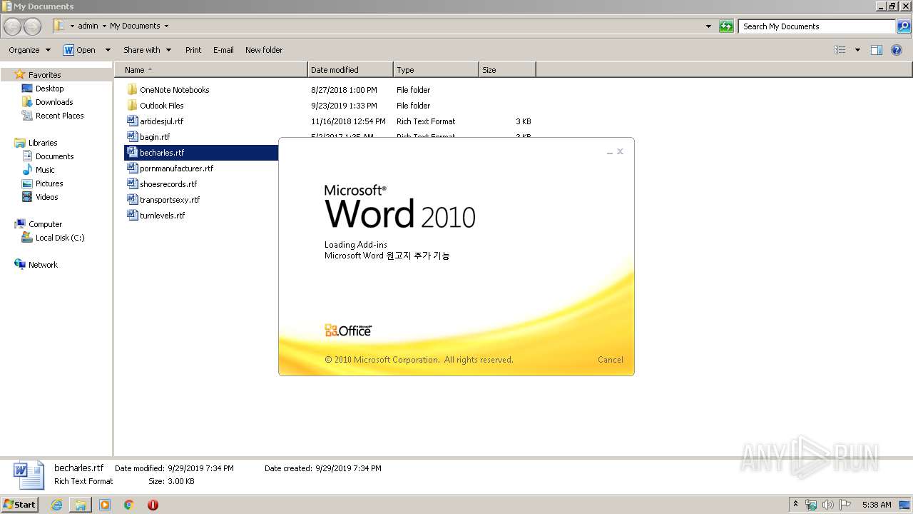Open the Help question mark icon
913x514 pixels.
(x=897, y=50)
